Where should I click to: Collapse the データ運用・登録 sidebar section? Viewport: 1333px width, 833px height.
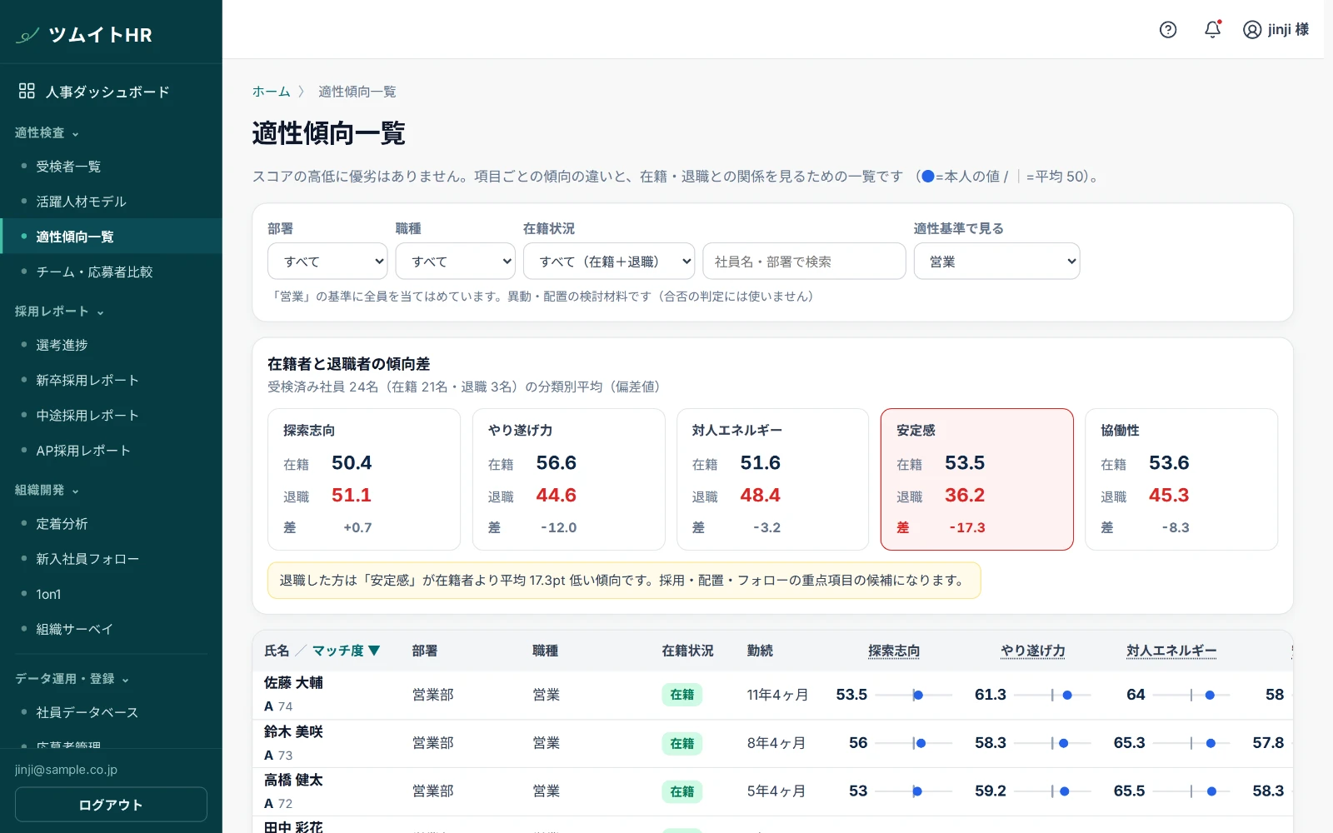72,679
